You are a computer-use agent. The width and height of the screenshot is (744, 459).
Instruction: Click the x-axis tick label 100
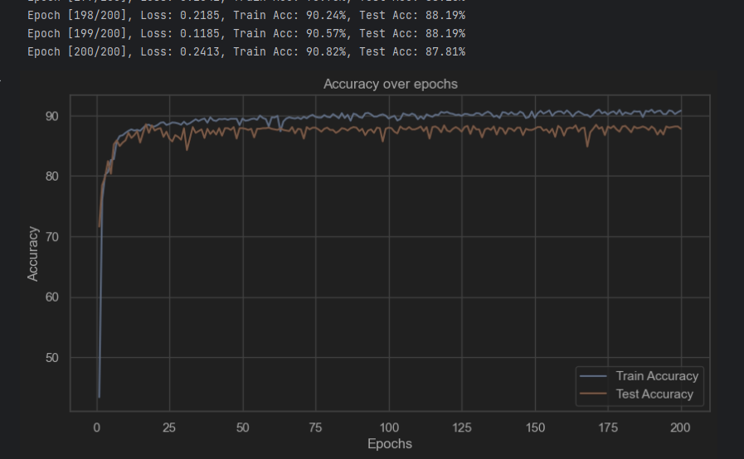pyautogui.click(x=389, y=428)
